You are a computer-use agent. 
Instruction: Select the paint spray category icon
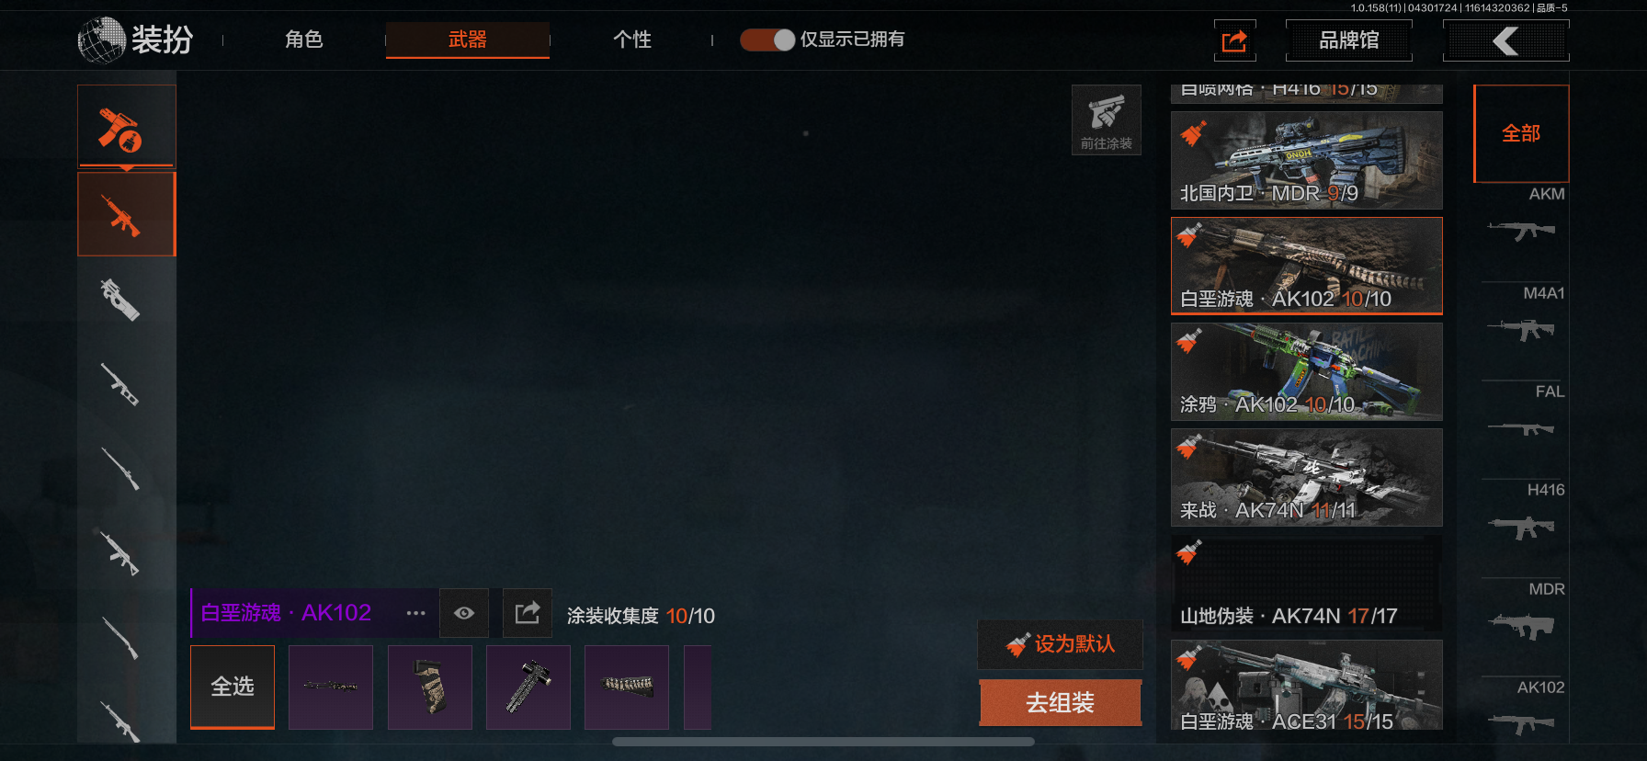tap(126, 127)
